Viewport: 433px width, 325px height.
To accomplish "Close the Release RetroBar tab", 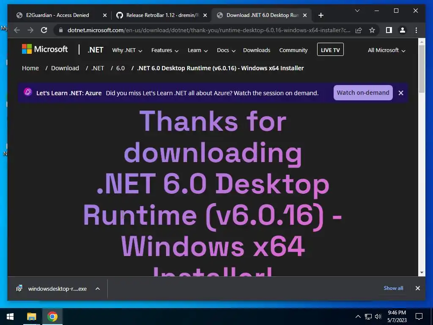I will click(205, 15).
